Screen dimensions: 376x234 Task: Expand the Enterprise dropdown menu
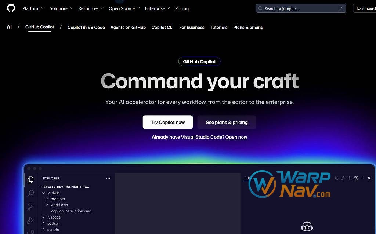[x=157, y=8]
